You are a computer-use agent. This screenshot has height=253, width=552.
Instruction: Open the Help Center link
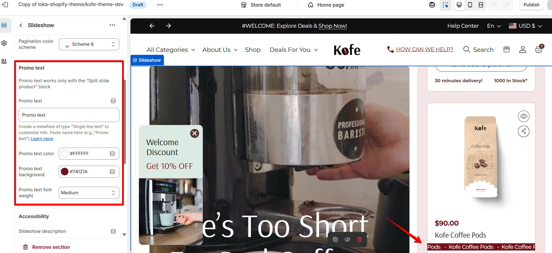coord(463,26)
